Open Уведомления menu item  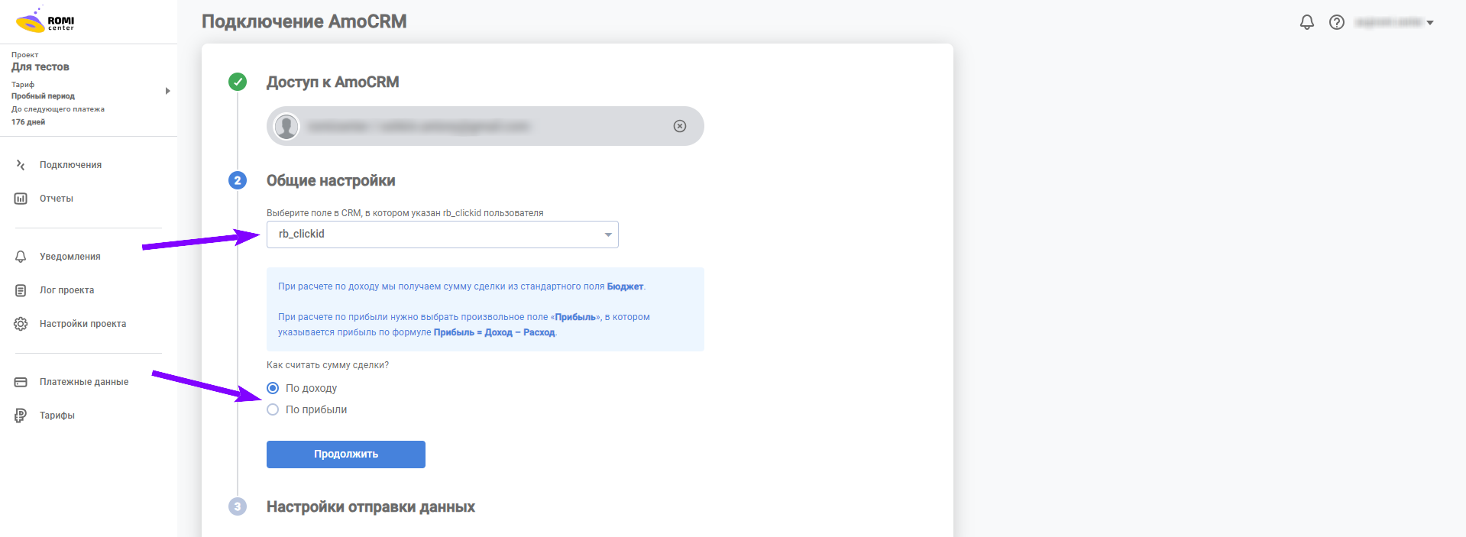(x=70, y=257)
